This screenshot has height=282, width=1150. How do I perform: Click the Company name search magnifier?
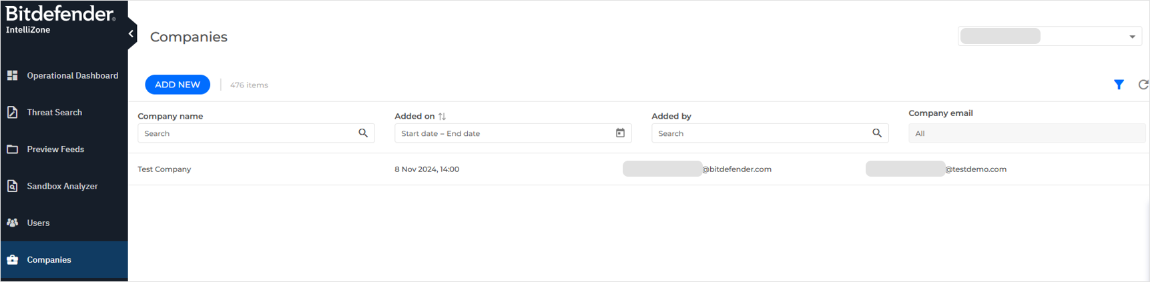(x=363, y=133)
